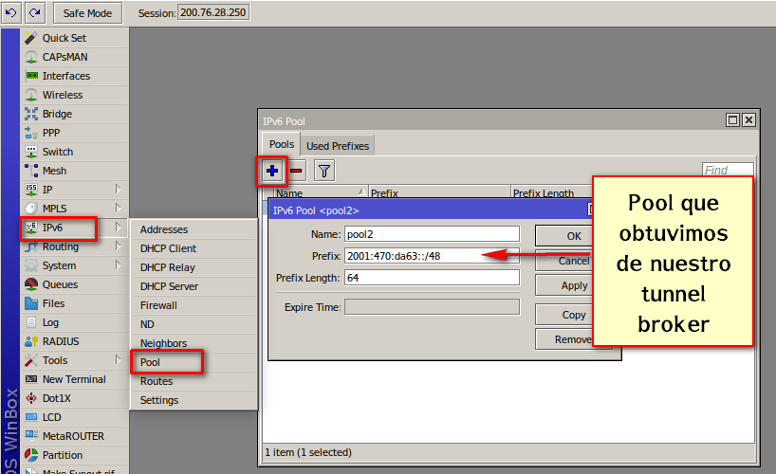Screen dimensions: 776x474
Task: Toggle the Safe Mode button
Action: tap(87, 13)
